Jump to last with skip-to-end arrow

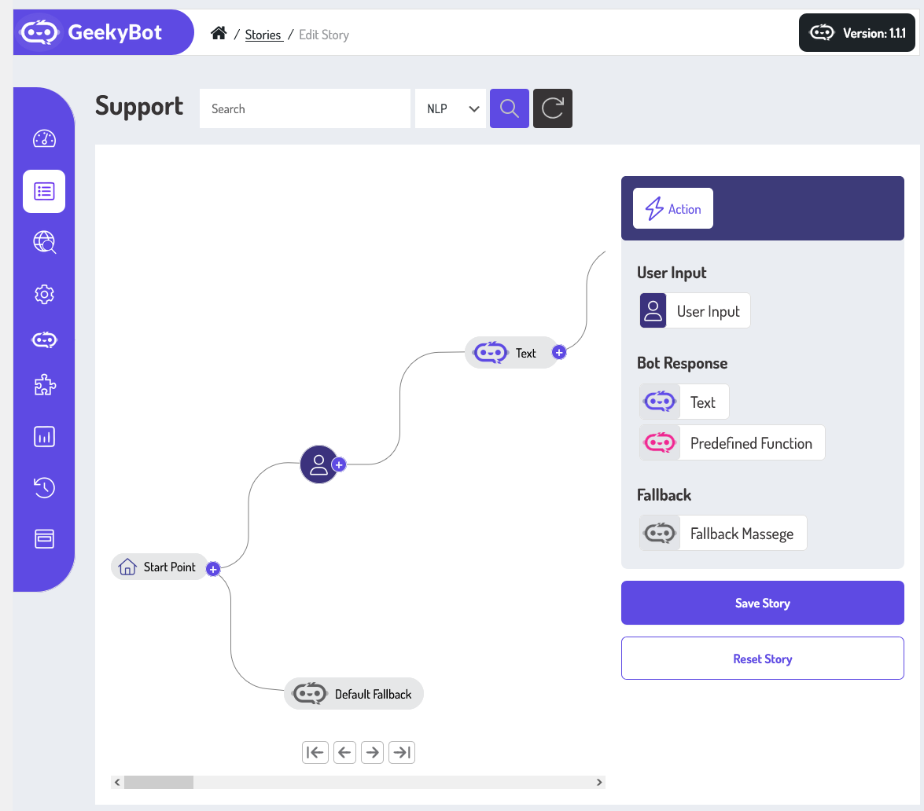402,753
